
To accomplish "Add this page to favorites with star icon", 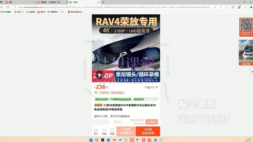I will click(226, 7).
